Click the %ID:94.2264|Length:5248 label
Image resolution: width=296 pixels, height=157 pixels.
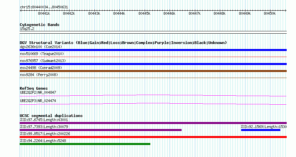43,141
